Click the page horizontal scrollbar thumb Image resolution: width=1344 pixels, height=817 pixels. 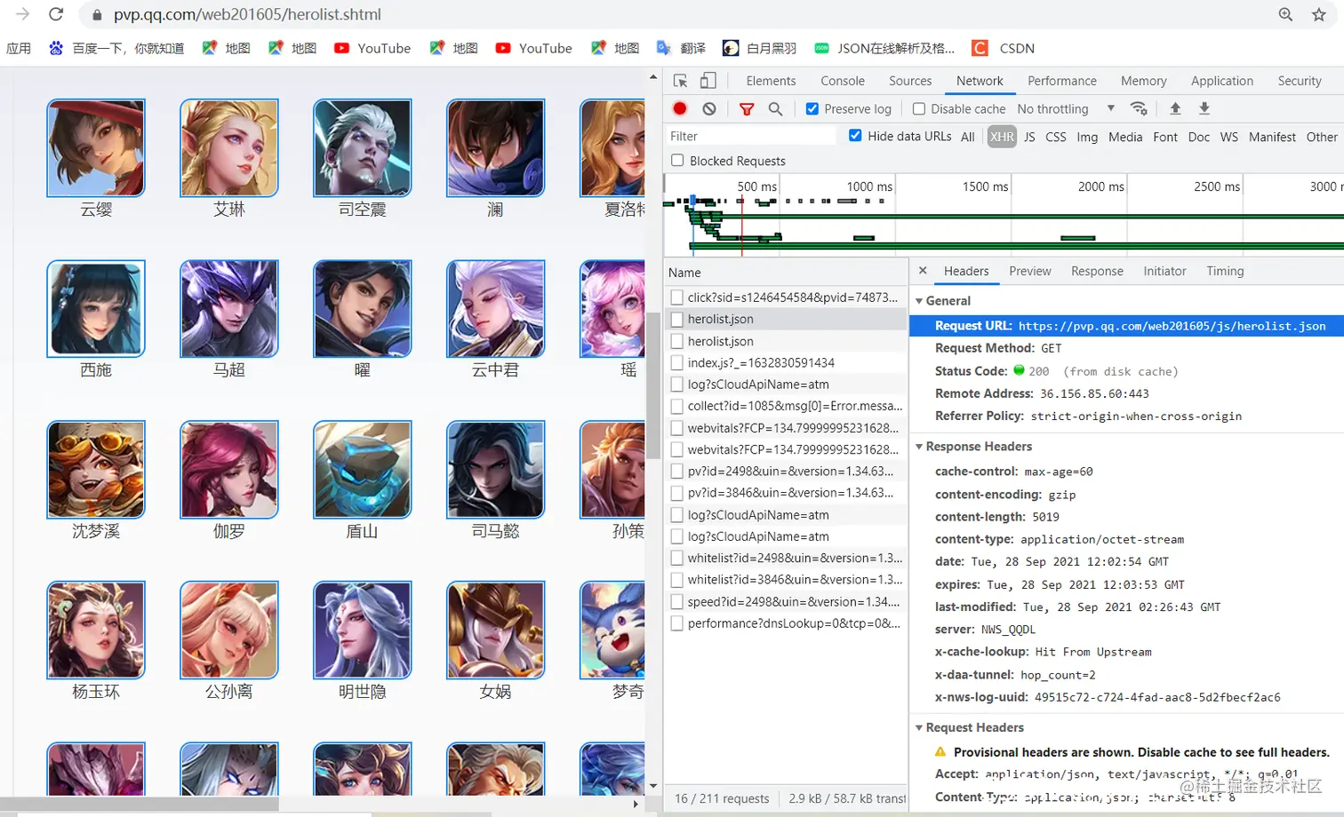[x=139, y=804]
